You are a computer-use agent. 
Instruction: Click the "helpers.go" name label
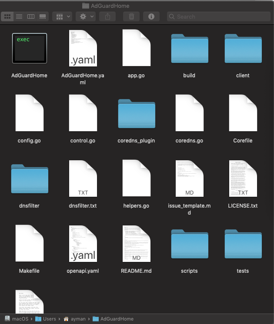point(136,205)
